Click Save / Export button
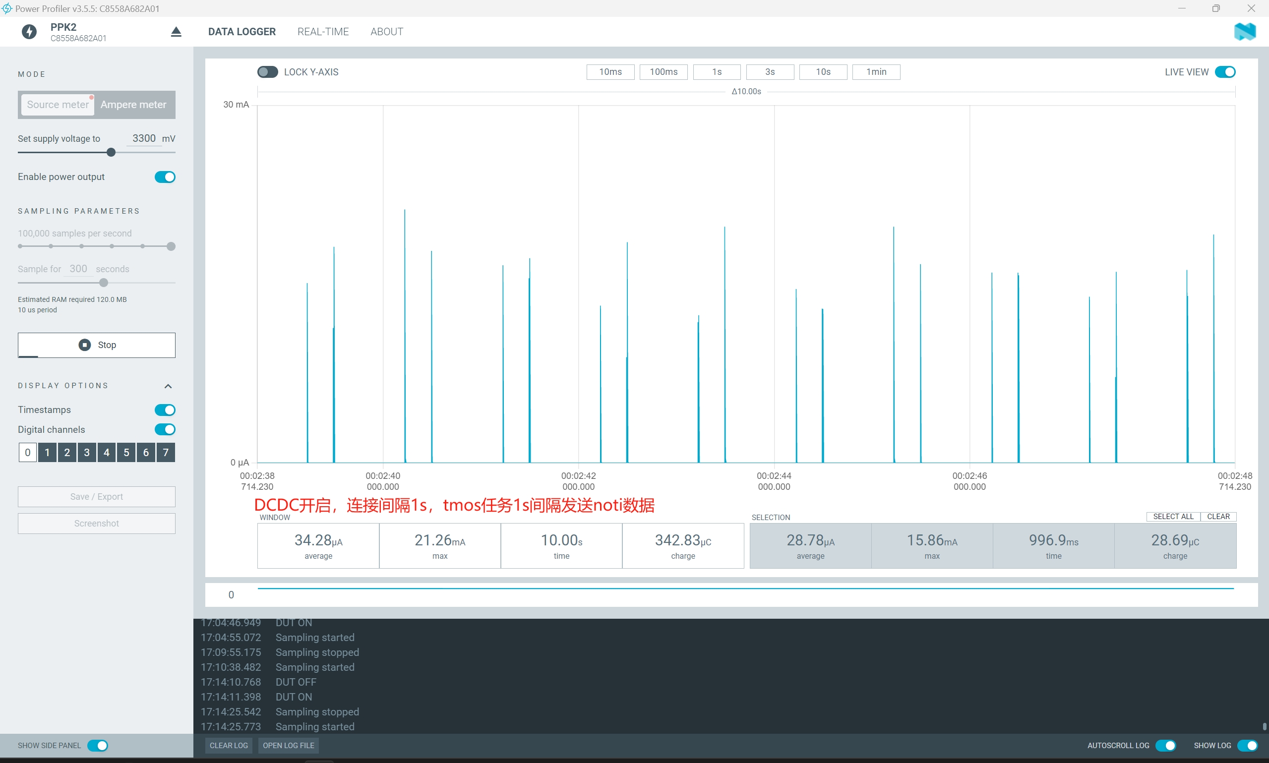Image resolution: width=1269 pixels, height=763 pixels. tap(97, 497)
